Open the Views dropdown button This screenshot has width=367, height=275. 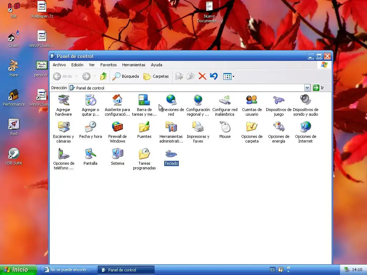tap(229, 76)
